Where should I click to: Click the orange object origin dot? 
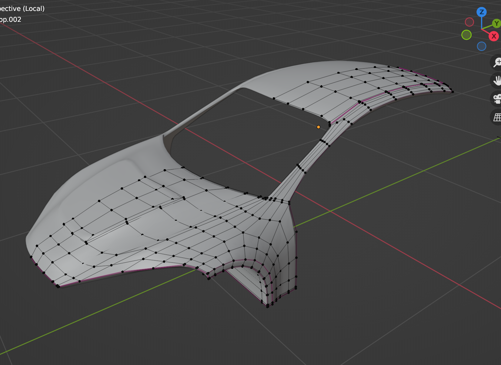click(318, 127)
